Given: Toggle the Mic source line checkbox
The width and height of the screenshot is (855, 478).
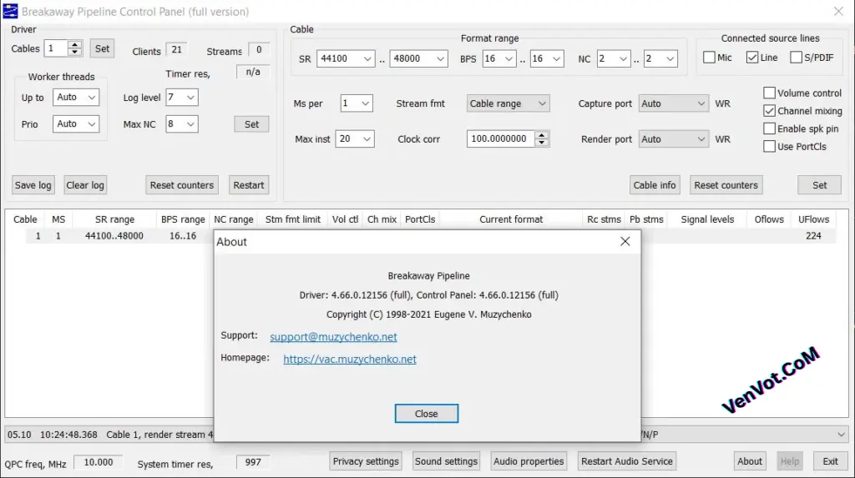Looking at the screenshot, I should (x=709, y=58).
